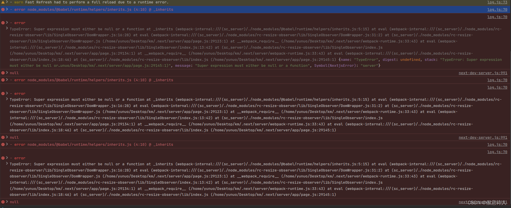Expand the second '- error' entry arrow
Image resolution: width=511 pixels, height=208 pixels.
tap(7, 93)
